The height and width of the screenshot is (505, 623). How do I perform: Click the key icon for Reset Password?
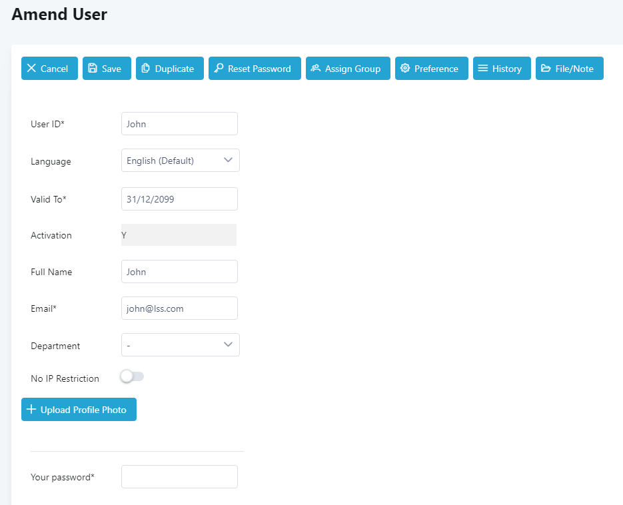click(219, 69)
